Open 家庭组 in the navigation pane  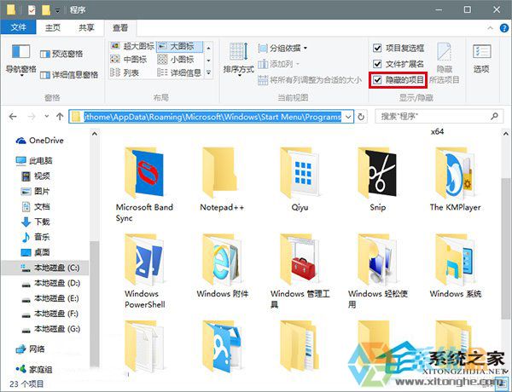pos(34,370)
